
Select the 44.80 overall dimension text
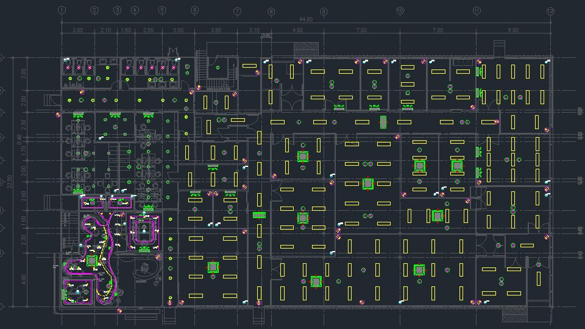[x=306, y=19]
